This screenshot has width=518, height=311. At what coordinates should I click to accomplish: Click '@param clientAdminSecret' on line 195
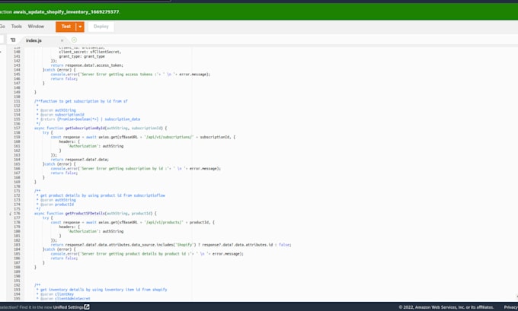click(x=63, y=299)
